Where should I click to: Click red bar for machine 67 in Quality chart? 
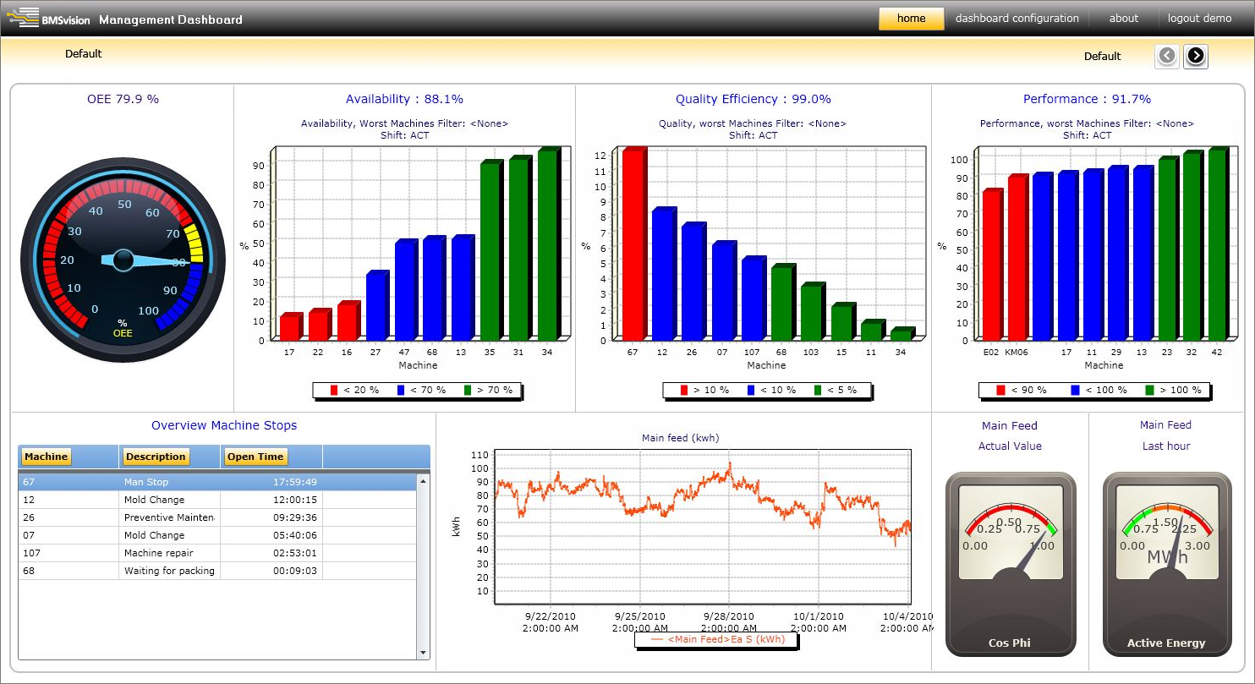click(x=633, y=245)
